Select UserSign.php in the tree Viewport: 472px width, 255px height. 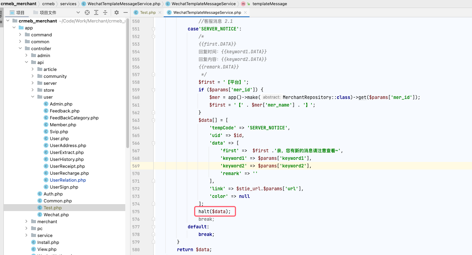pyautogui.click(x=64, y=187)
